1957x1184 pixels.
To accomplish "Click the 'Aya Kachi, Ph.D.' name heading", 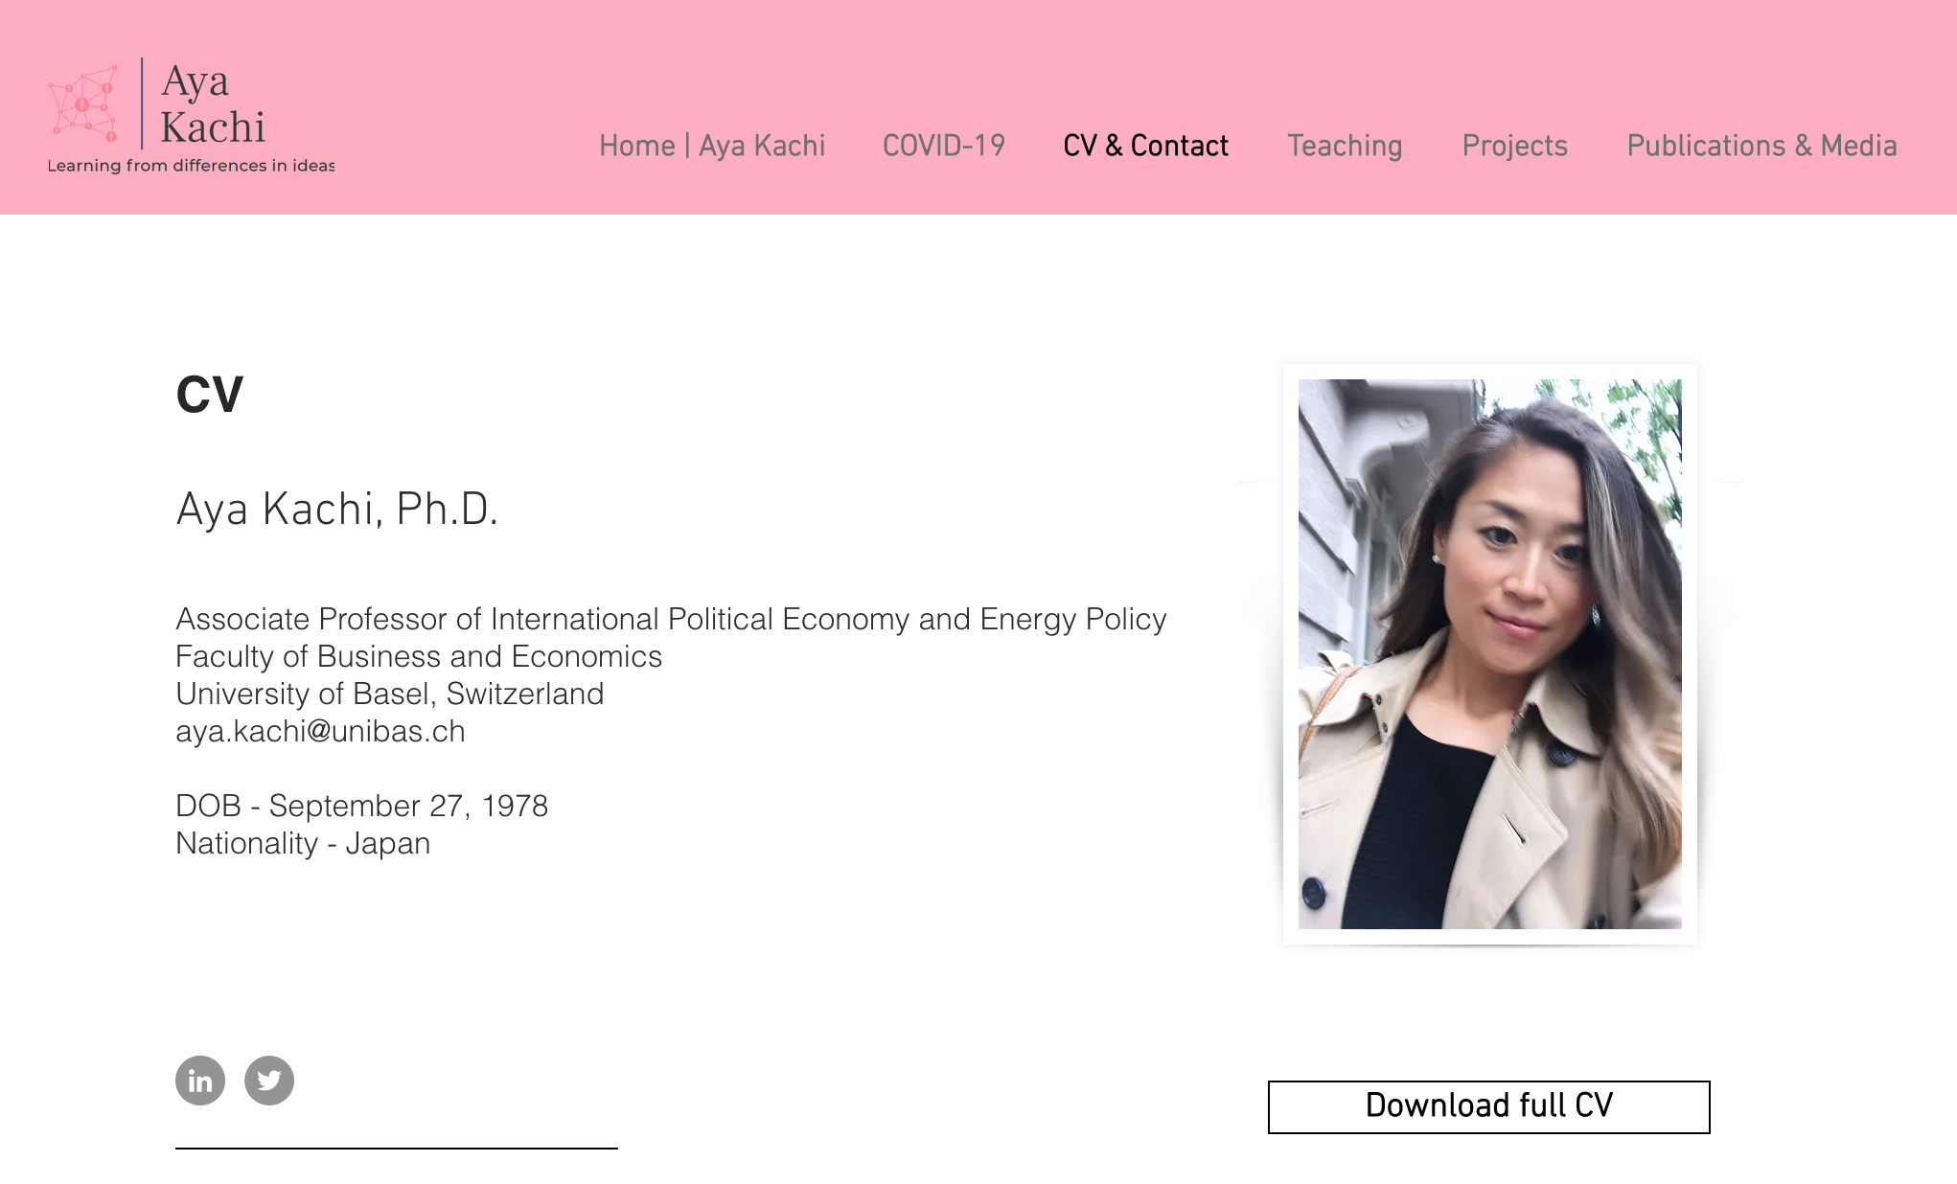I will (x=336, y=509).
